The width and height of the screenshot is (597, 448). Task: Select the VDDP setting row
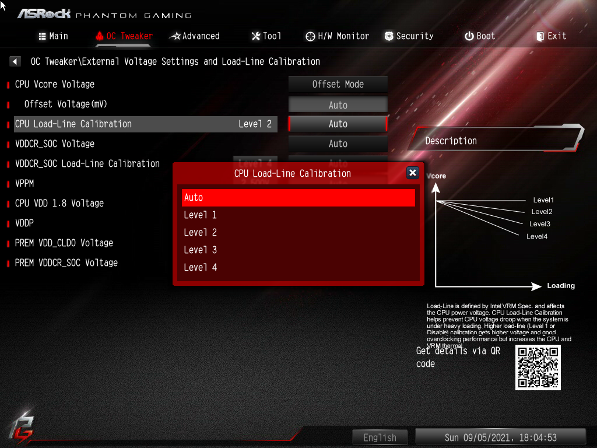24,223
